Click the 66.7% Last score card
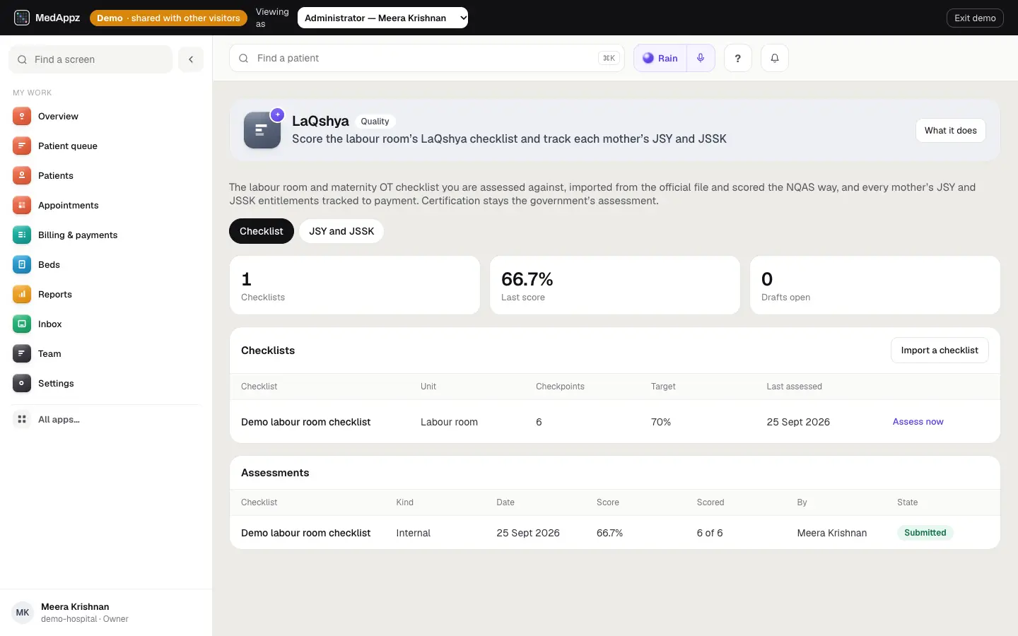The image size is (1018, 636). click(x=615, y=285)
